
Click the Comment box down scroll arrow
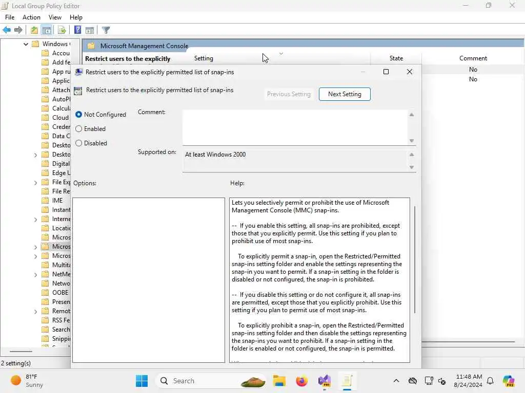[412, 141]
